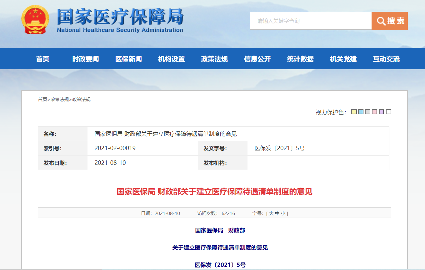Viewport: 425px width, 270px height.
Task: Set font size to 大
Action: 271,214
